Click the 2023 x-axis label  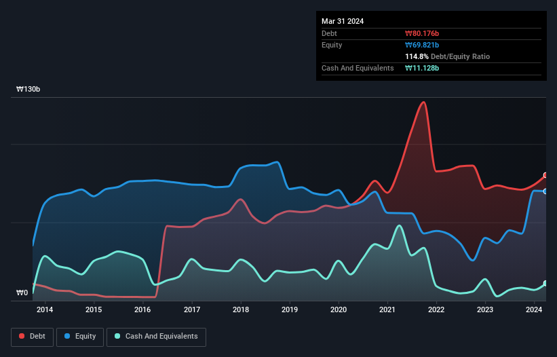485,309
